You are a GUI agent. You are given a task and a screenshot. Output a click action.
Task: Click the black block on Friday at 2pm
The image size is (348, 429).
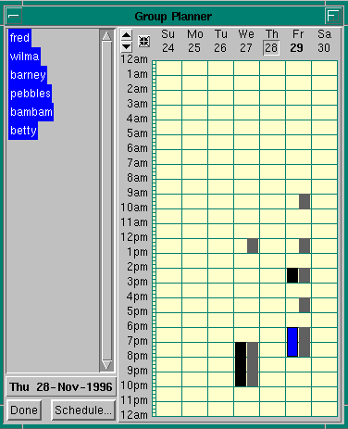pyautogui.click(x=292, y=275)
